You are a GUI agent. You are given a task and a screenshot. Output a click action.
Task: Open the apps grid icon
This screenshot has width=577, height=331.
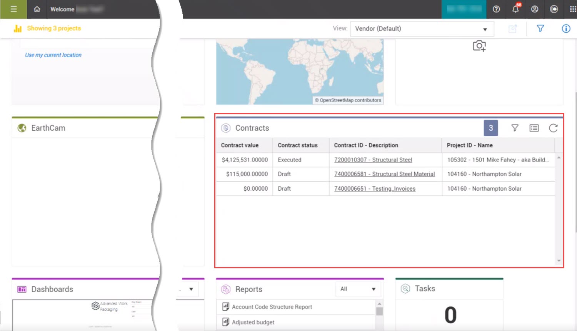(x=573, y=9)
